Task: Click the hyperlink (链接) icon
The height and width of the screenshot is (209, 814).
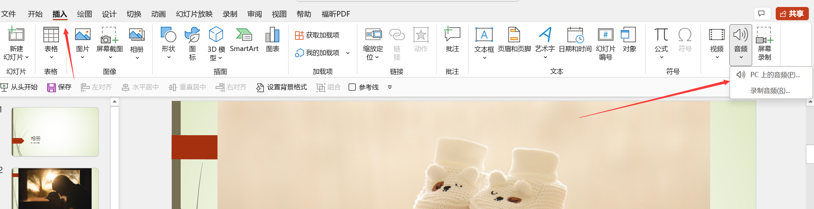Action: 397,43
